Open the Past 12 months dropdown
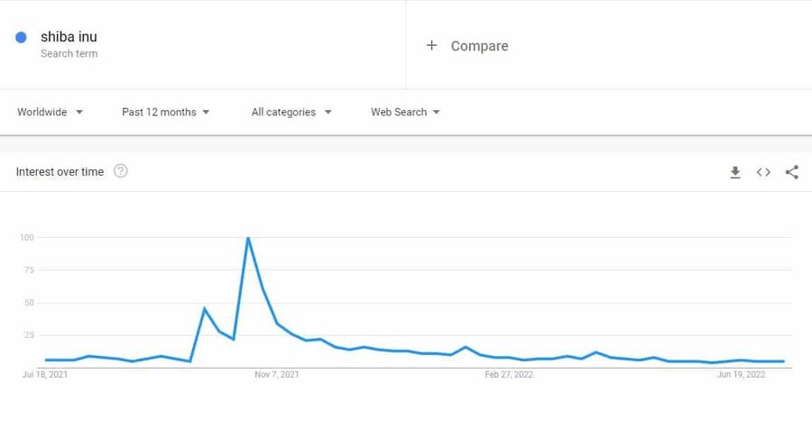 165,112
